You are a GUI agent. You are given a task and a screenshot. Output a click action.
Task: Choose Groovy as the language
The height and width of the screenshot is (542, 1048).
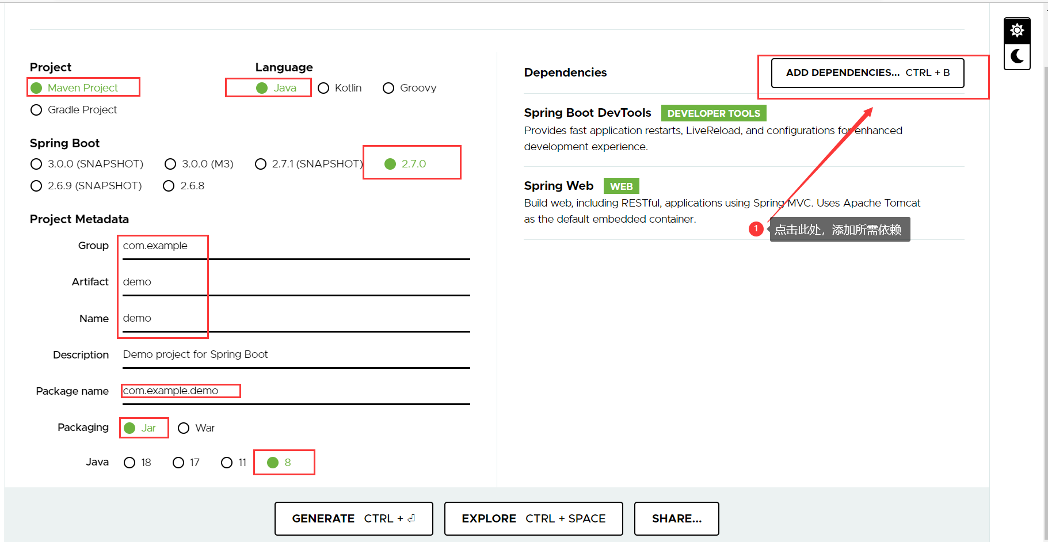pyautogui.click(x=410, y=87)
